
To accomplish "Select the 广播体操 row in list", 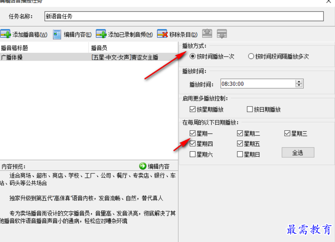I will pyautogui.click(x=89, y=57).
